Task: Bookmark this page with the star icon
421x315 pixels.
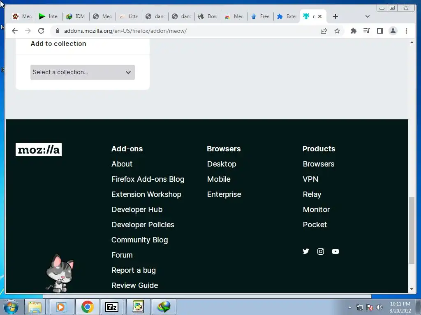Action: pyautogui.click(x=337, y=31)
